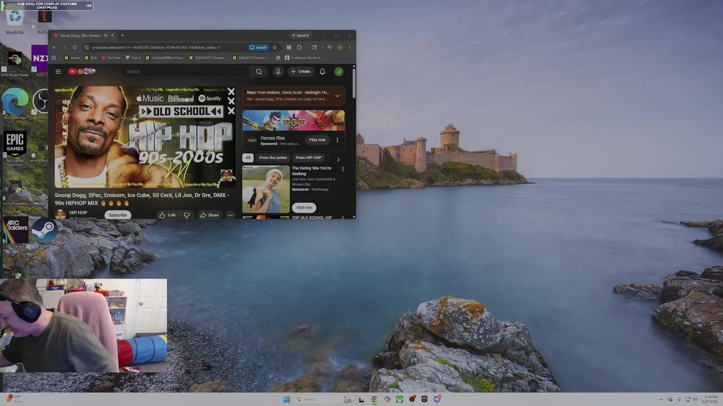Select From HIP HOP chip

[x=308, y=158]
